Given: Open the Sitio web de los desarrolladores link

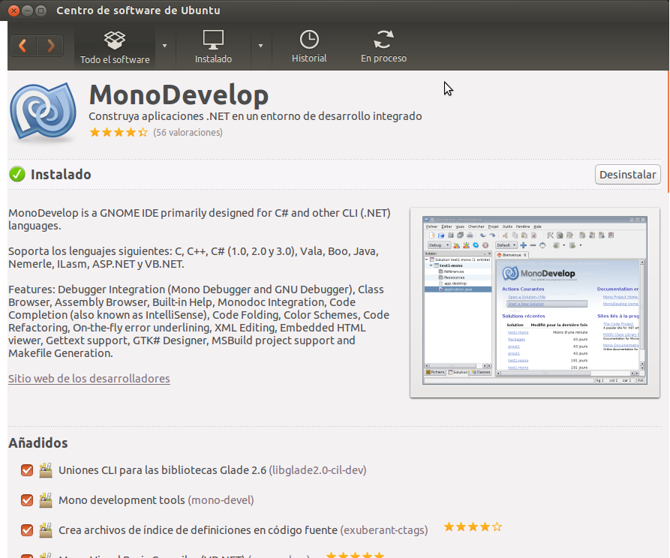Looking at the screenshot, I should (x=89, y=379).
